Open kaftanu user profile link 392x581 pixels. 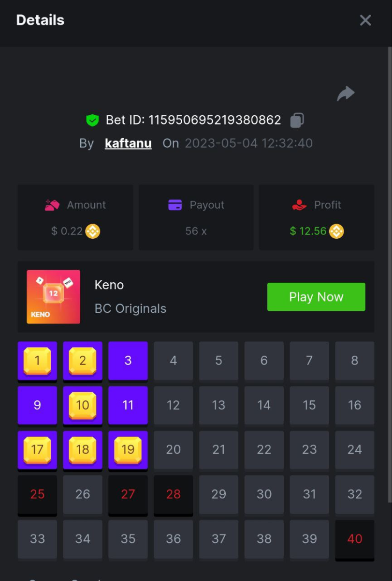(x=128, y=143)
